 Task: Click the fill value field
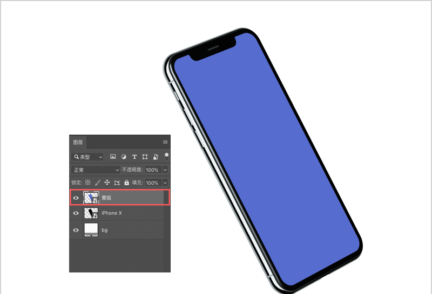click(x=153, y=183)
